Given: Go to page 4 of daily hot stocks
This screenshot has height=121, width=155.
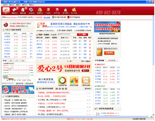Looking at the screenshot, I should [66, 89].
